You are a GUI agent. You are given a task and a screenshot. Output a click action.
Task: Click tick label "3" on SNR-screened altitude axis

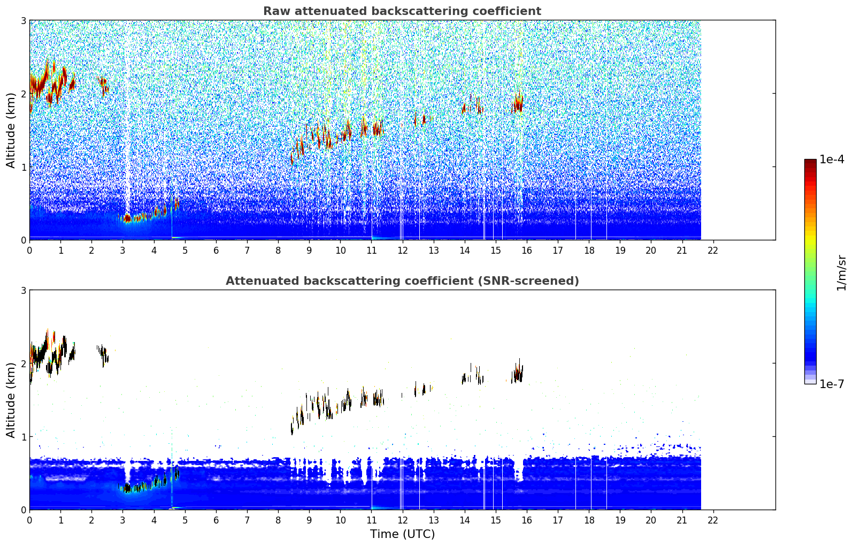pos(24,290)
